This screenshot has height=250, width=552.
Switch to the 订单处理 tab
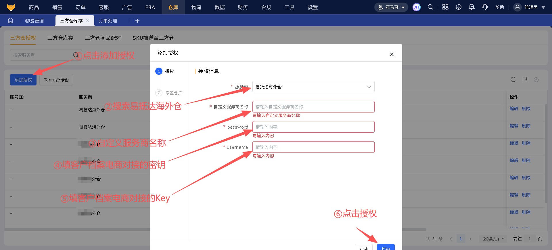click(x=108, y=21)
